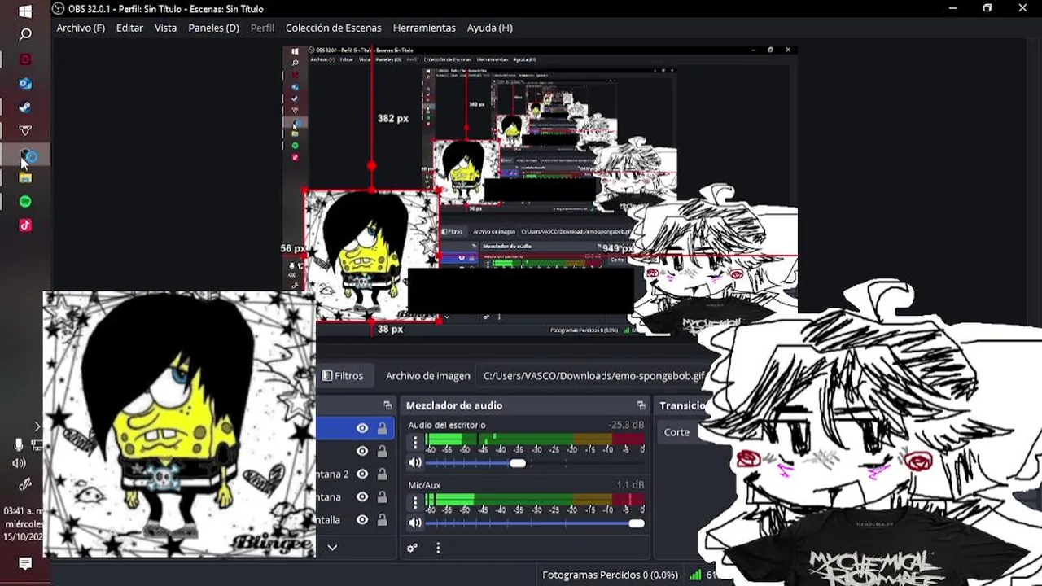Toggle lock for the 'ntana 2' source

coord(382,474)
